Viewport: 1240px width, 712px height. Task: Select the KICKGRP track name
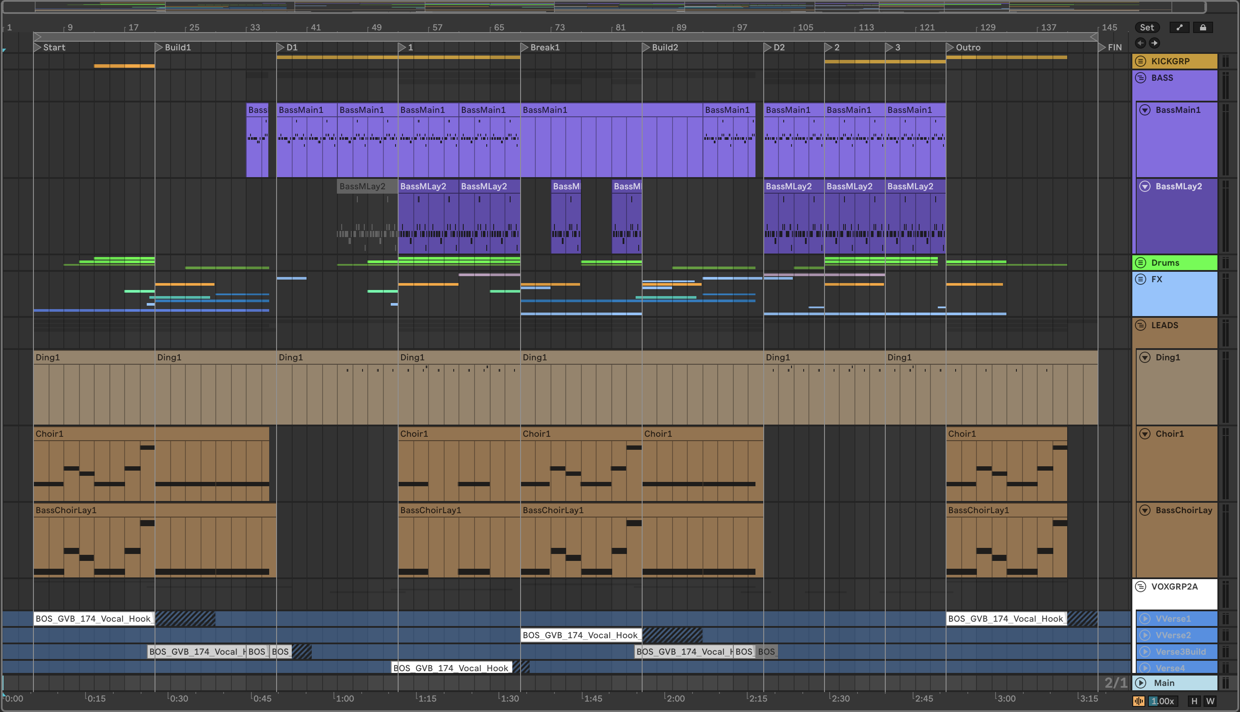(x=1170, y=61)
